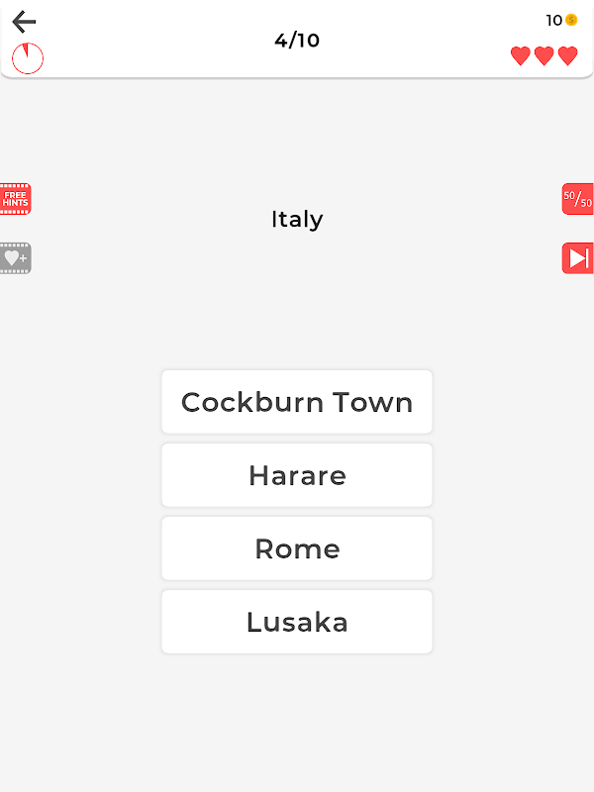Open the Free Hints video reward
This screenshot has width=594, height=792.
[x=15, y=199]
